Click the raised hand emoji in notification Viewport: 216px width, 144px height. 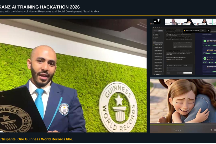184,31
